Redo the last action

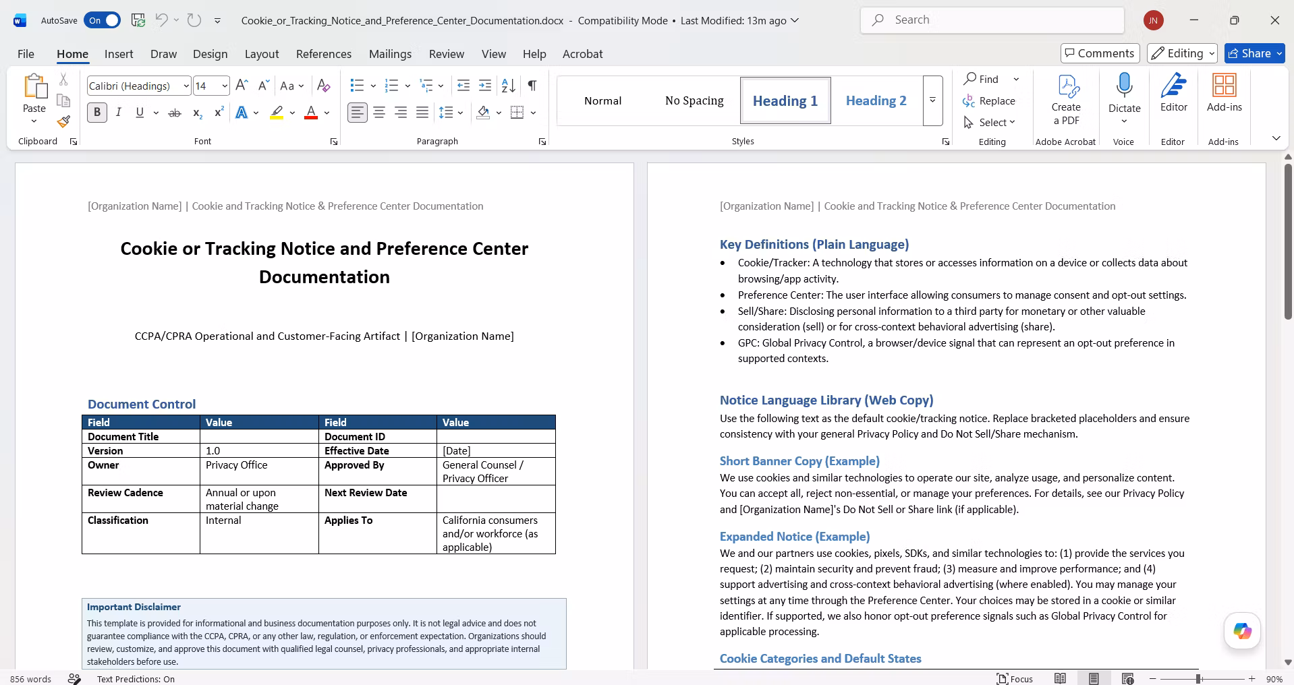(x=194, y=20)
